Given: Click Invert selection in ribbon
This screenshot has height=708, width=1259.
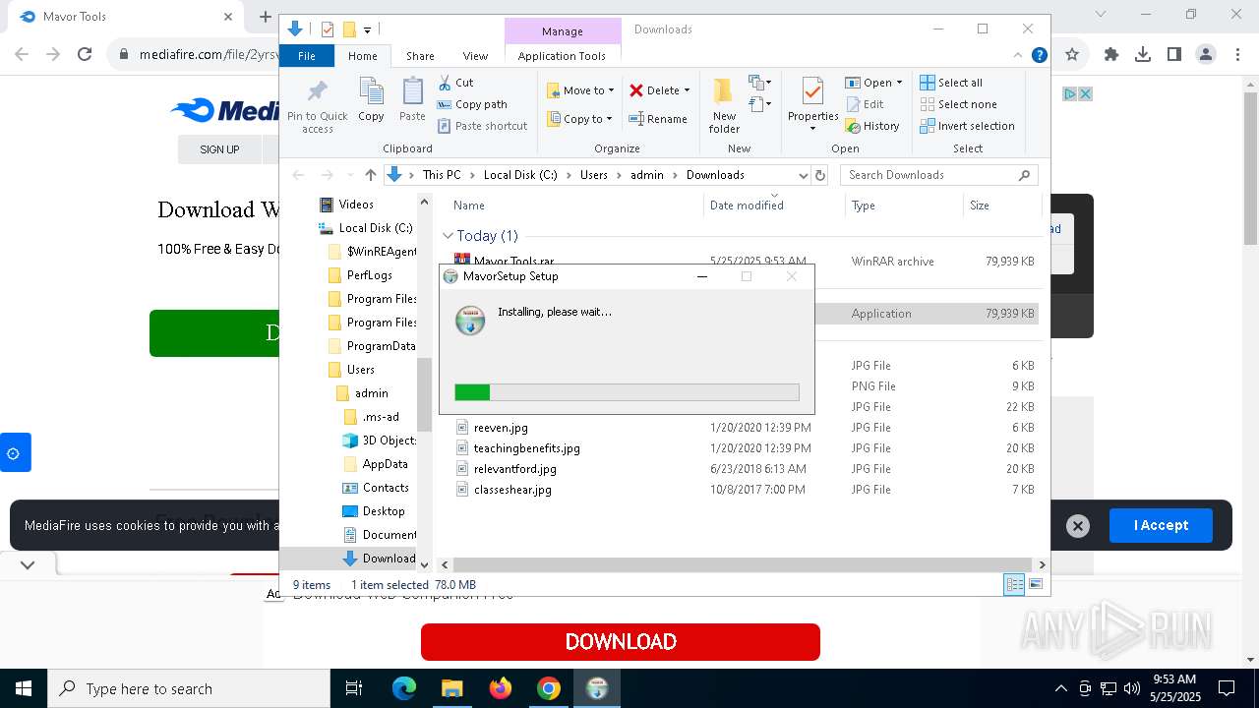Looking at the screenshot, I should point(967,126).
